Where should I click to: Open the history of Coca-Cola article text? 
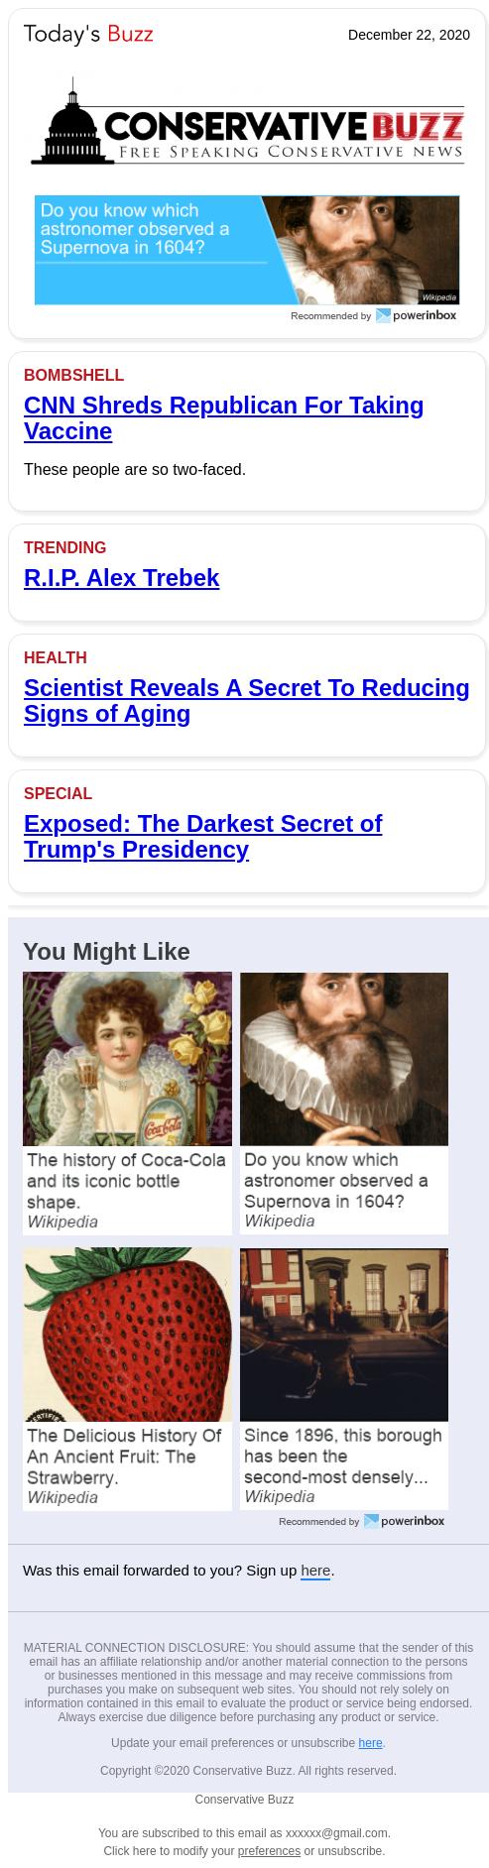click(127, 1180)
